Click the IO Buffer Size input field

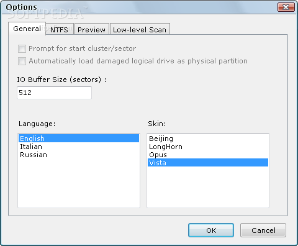coord(54,93)
